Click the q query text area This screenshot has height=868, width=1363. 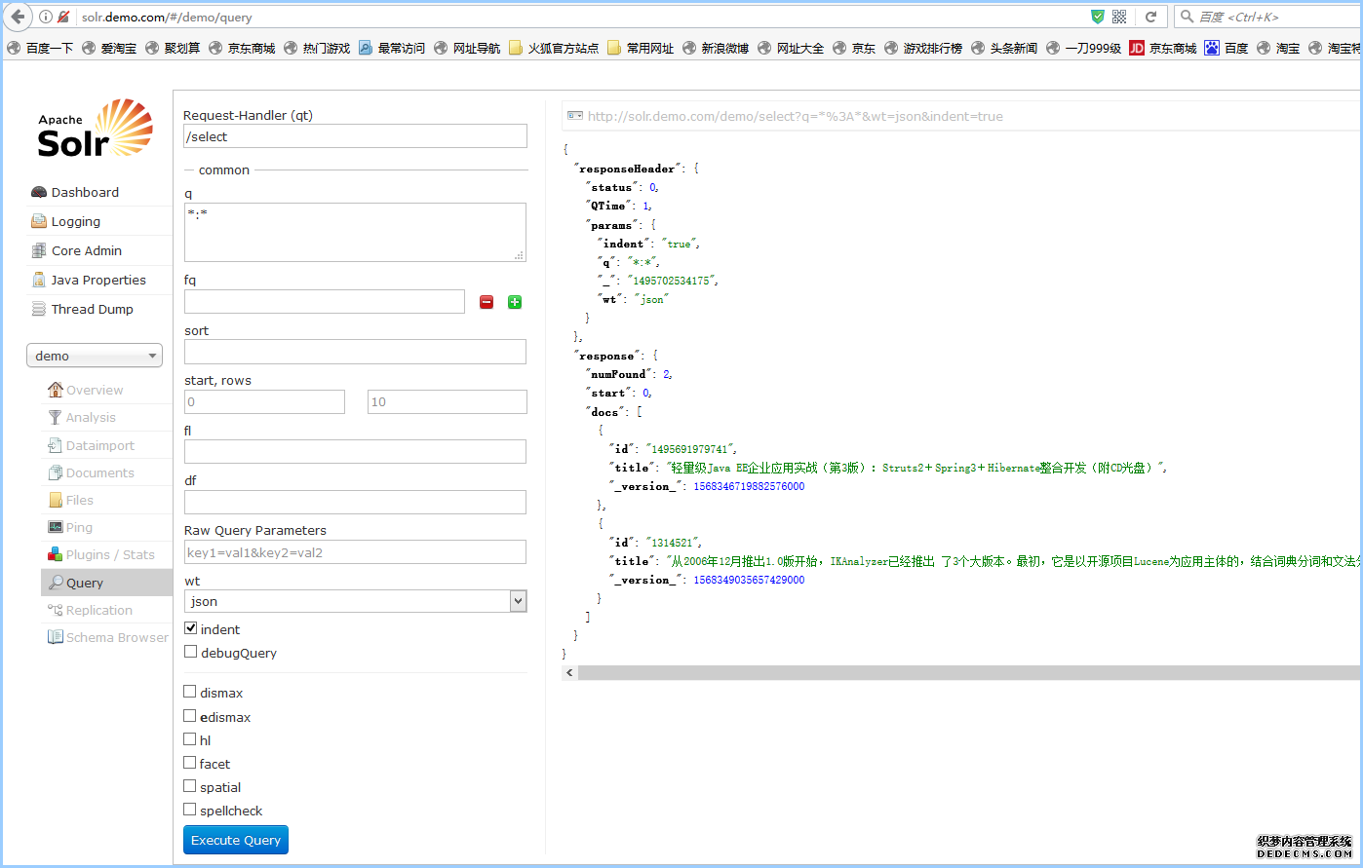(355, 232)
